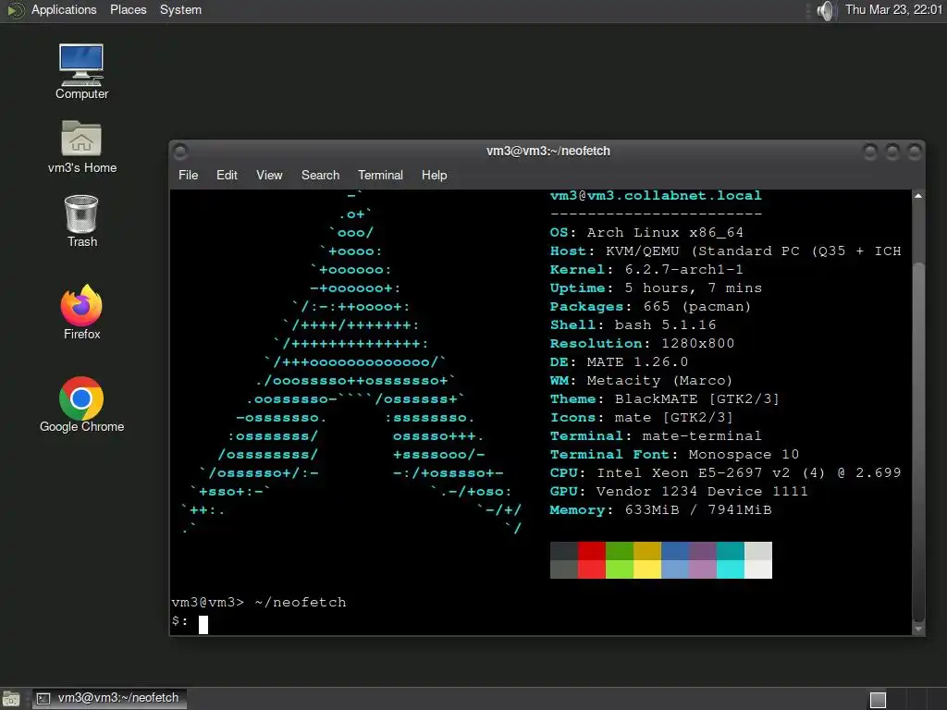Click the volume speaker icon in top panel
Image resolution: width=947 pixels, height=710 pixels.
[x=825, y=10]
